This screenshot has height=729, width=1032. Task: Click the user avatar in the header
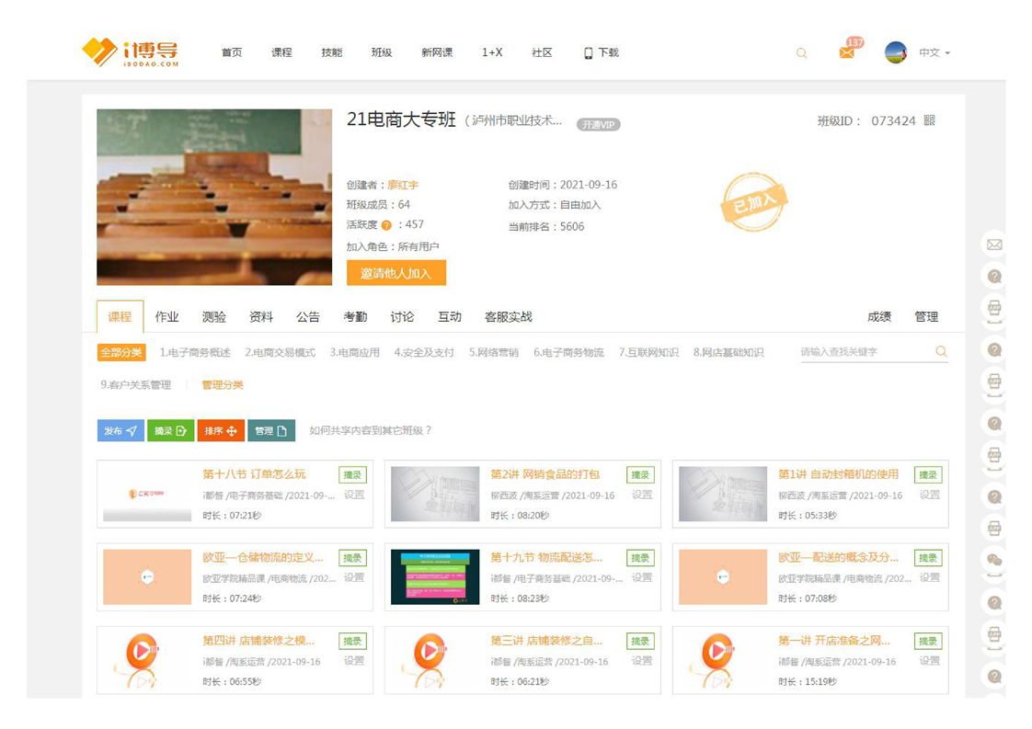(x=896, y=52)
